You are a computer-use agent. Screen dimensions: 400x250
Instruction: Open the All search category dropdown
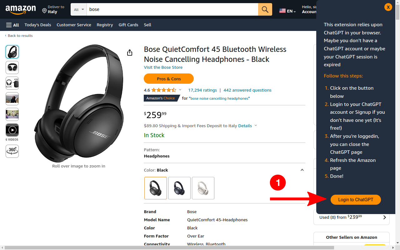[x=79, y=9]
